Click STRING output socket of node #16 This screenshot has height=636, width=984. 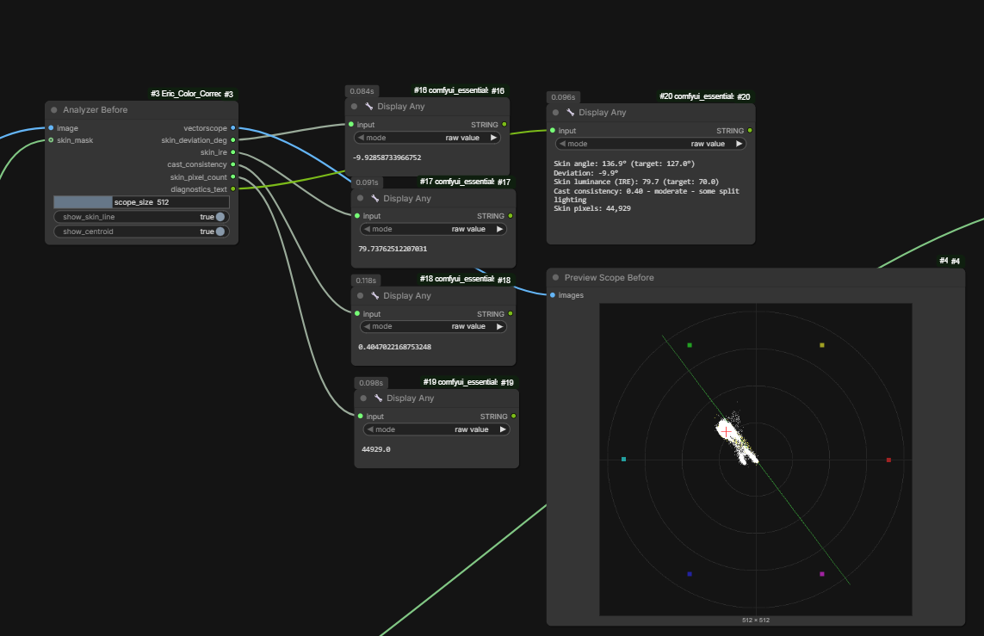point(504,125)
